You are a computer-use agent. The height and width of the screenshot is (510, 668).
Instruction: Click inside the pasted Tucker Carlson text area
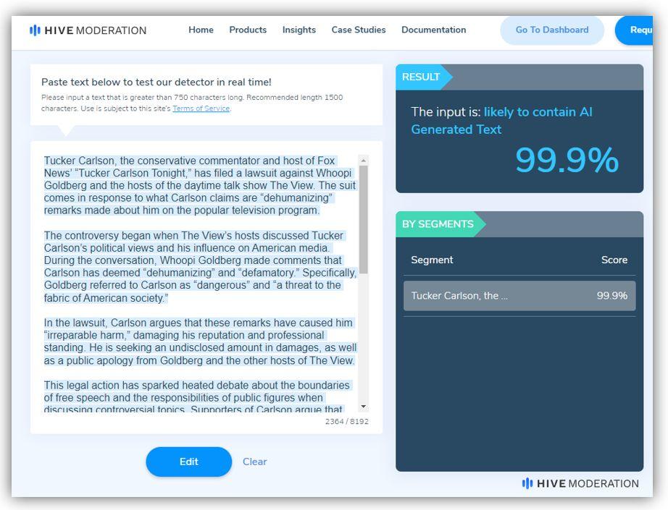click(200, 283)
